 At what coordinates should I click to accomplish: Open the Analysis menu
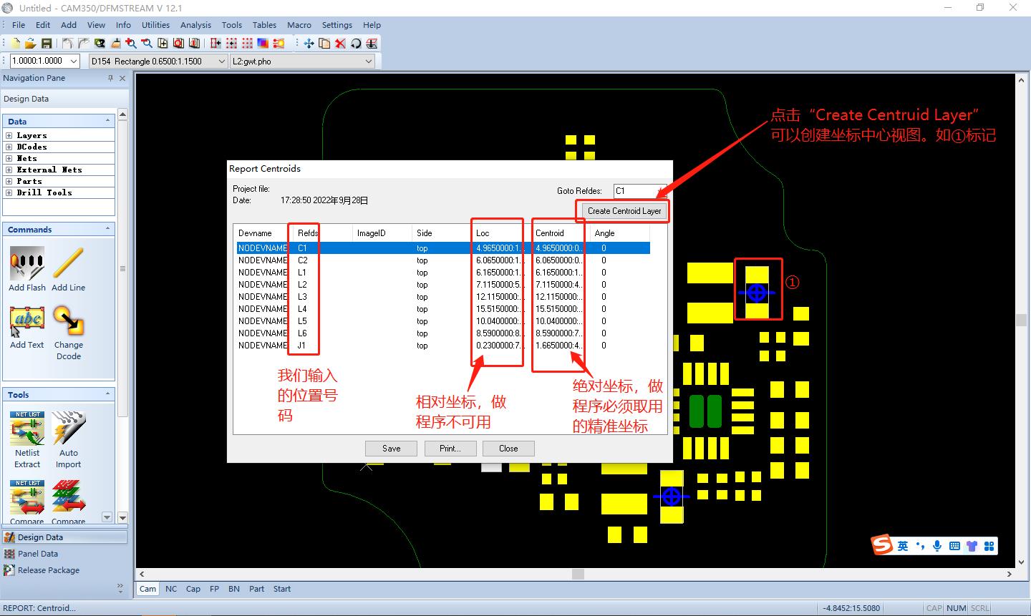(195, 25)
